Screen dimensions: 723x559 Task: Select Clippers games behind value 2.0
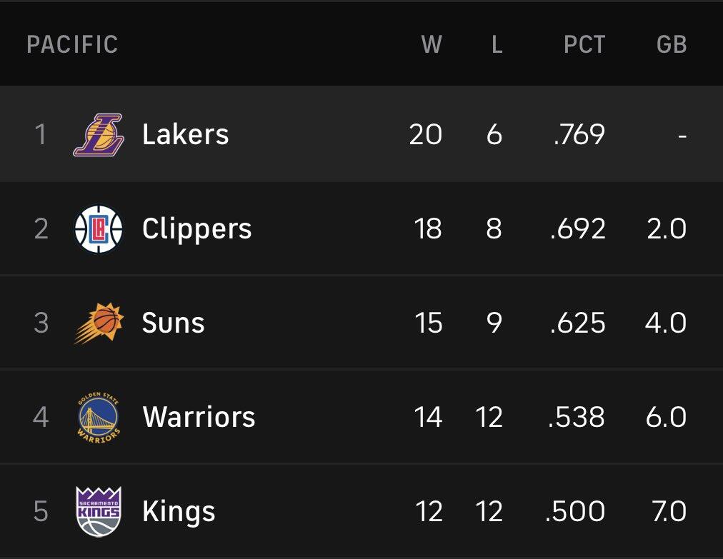pyautogui.click(x=666, y=229)
